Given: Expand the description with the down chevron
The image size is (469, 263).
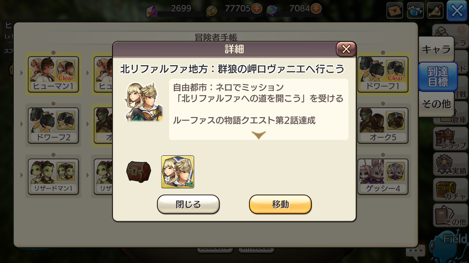Looking at the screenshot, I should [259, 135].
